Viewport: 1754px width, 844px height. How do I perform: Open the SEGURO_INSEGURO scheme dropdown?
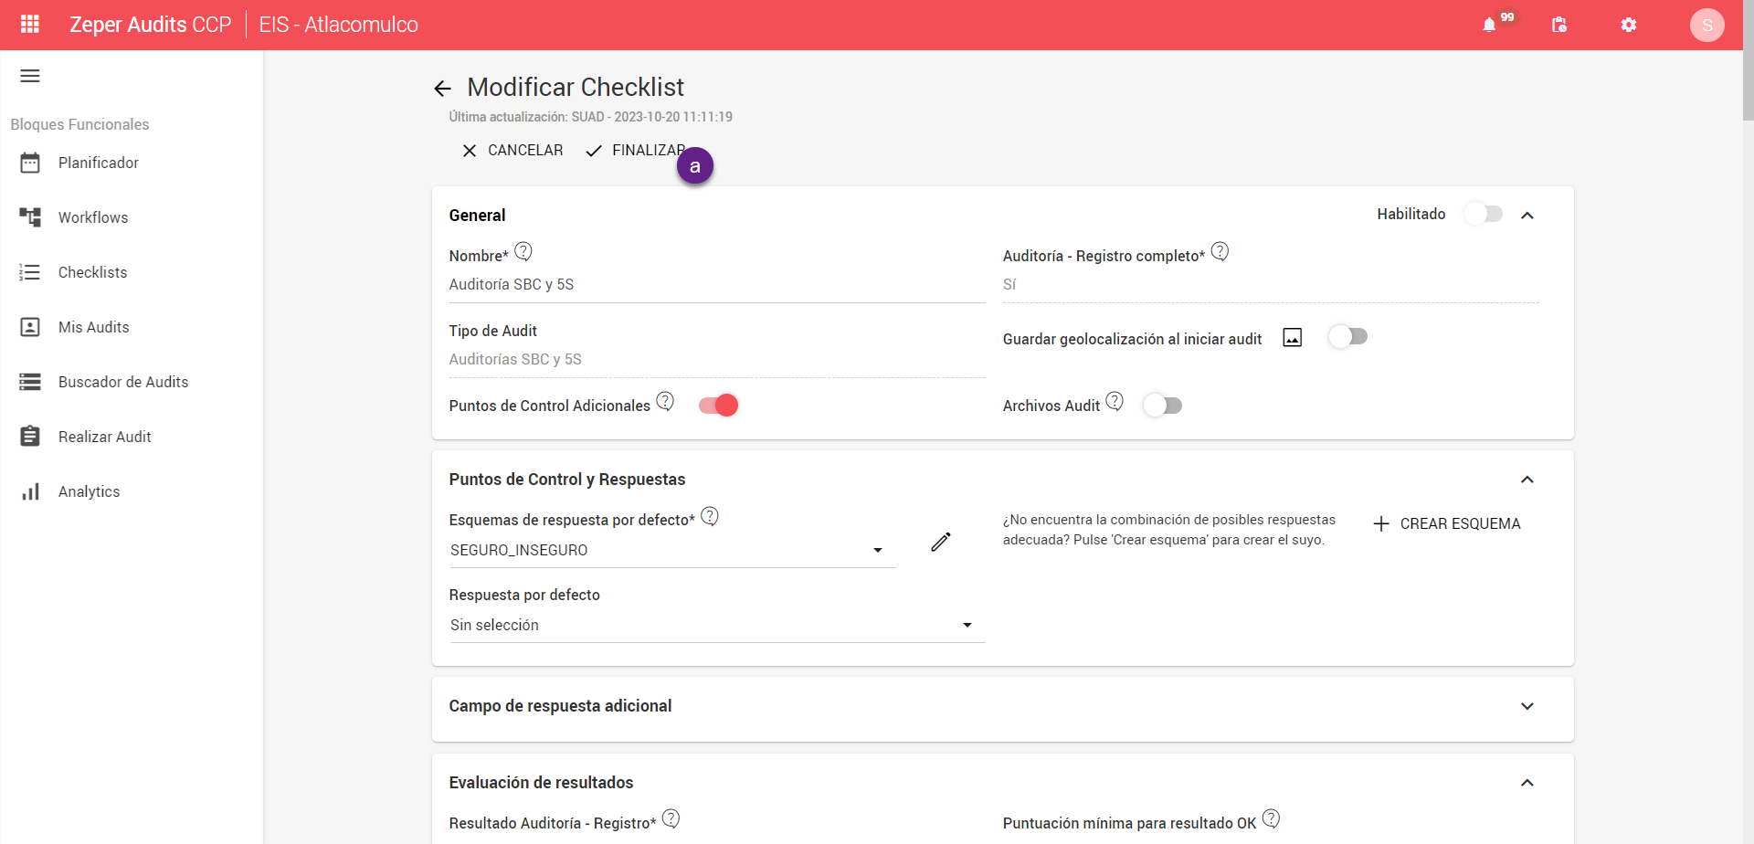pyautogui.click(x=671, y=550)
